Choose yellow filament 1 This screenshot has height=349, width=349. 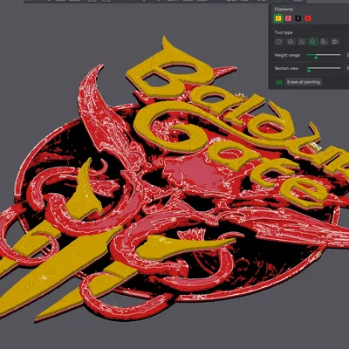(x=278, y=18)
